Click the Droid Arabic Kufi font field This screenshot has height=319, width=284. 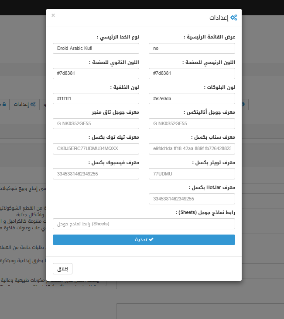[x=96, y=49]
